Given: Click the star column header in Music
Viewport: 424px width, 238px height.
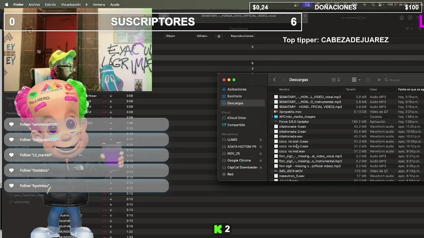Looking at the screenshot, I should [x=219, y=36].
